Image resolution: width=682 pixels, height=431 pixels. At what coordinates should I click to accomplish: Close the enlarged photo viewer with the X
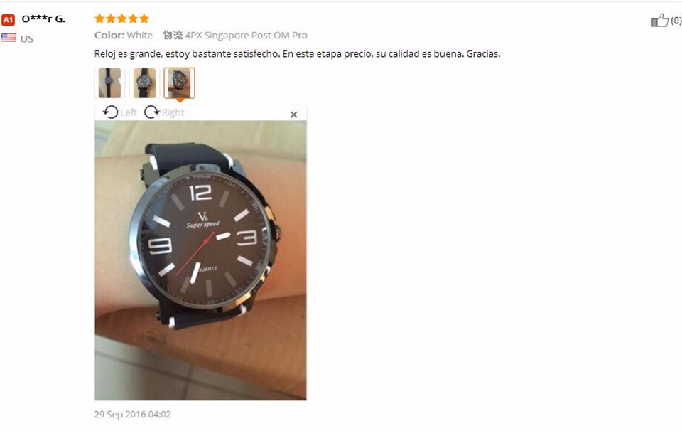coord(293,115)
